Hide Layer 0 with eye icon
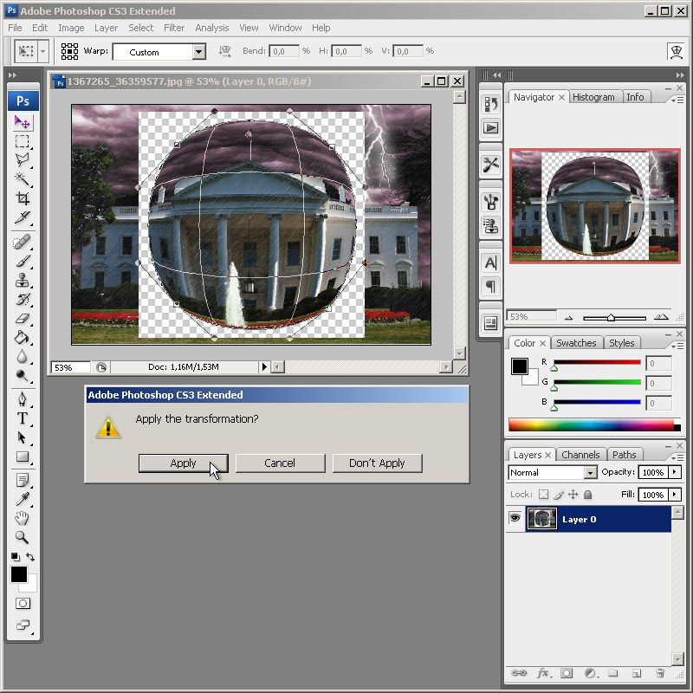The width and height of the screenshot is (693, 693). coord(515,517)
